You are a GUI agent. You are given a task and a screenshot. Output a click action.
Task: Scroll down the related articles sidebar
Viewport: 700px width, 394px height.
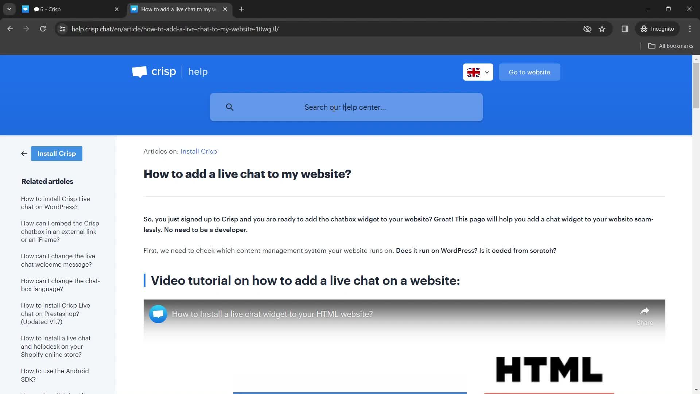58,289
